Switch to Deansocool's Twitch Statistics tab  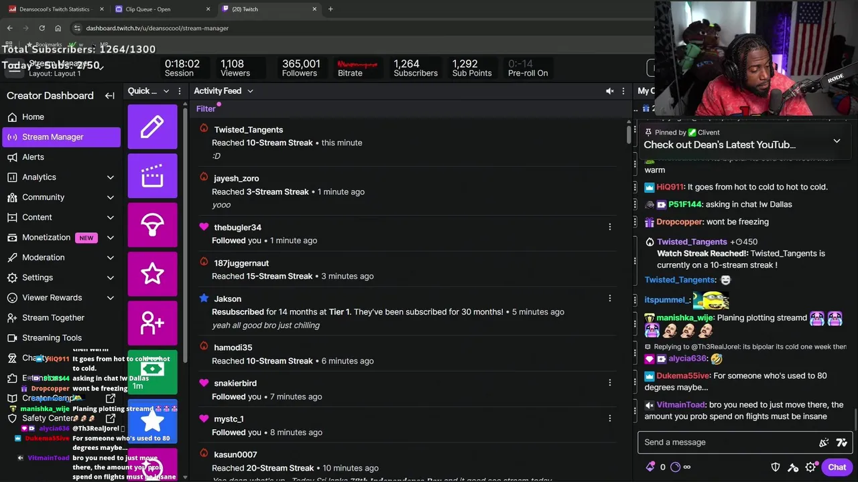(x=54, y=9)
